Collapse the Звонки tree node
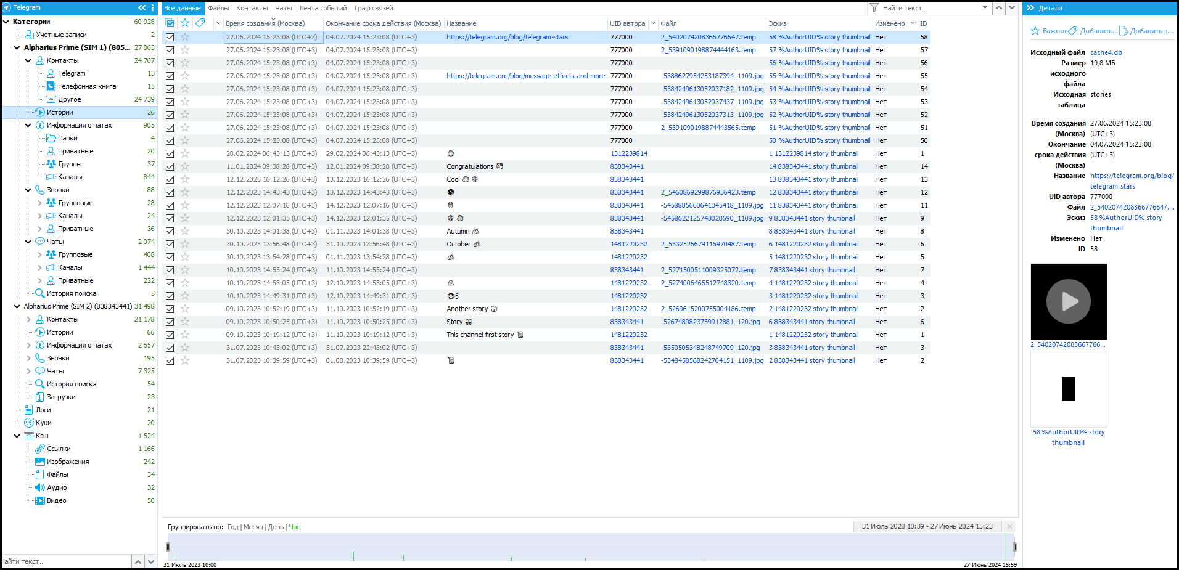The image size is (1179, 570). point(28,190)
